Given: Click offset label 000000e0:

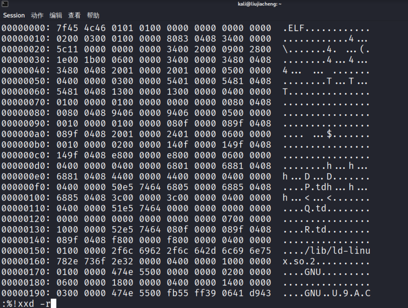Looking at the screenshot, I should (x=26, y=177).
